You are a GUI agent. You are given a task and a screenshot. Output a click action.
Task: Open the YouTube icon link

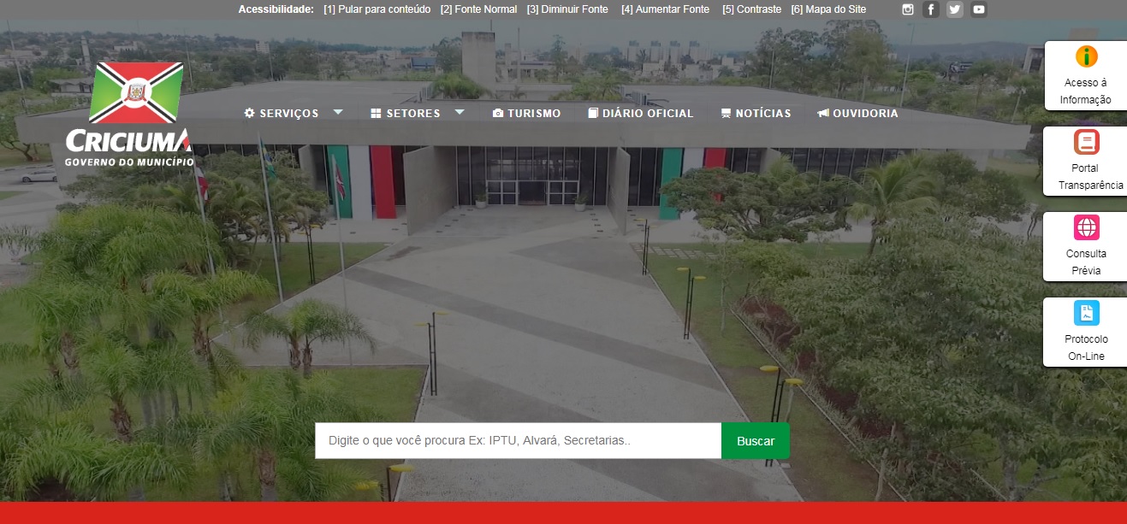[x=979, y=9]
